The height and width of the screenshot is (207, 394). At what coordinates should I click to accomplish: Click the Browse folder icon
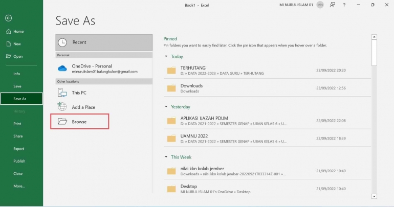click(62, 122)
